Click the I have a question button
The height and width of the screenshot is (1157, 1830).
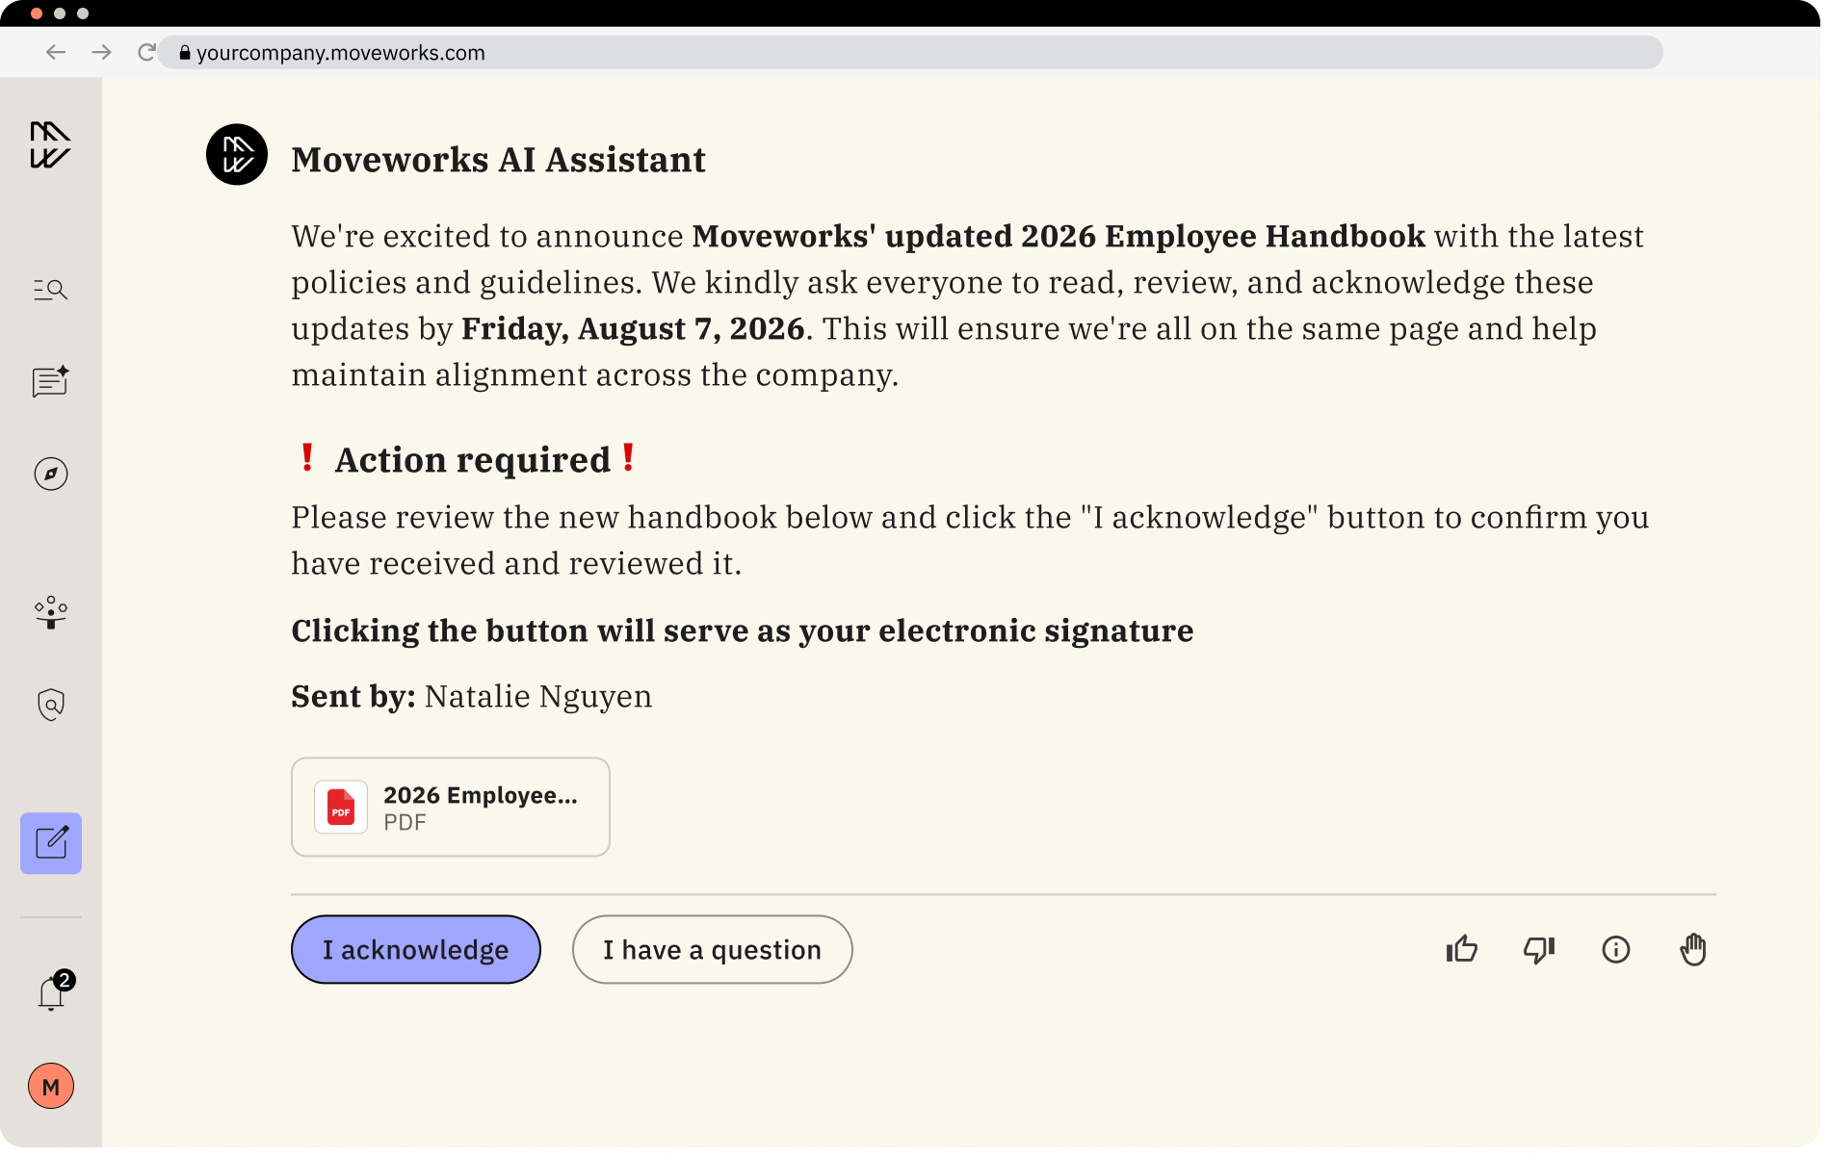[x=713, y=950]
